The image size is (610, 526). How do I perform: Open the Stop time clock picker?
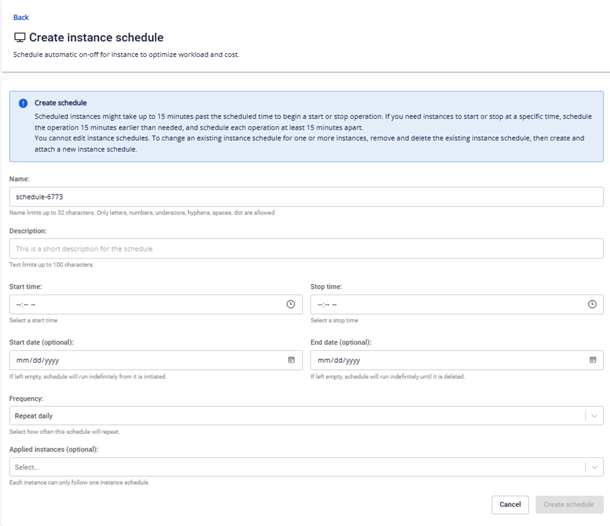tap(592, 304)
